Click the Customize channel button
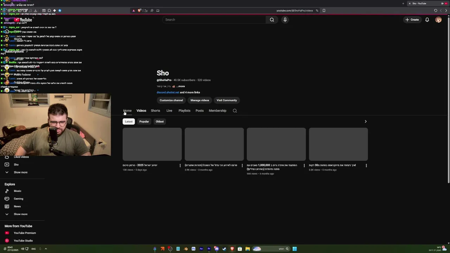Image resolution: width=450 pixels, height=253 pixels. [x=171, y=100]
